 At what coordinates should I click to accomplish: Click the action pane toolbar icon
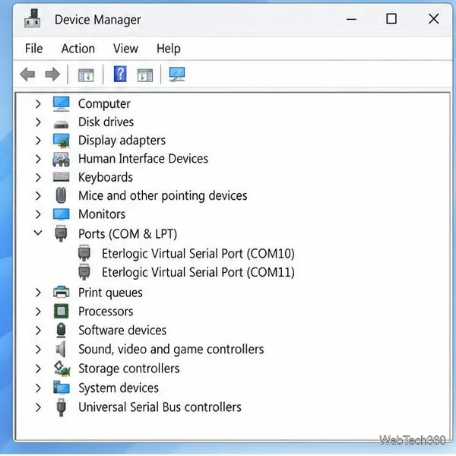click(x=145, y=75)
